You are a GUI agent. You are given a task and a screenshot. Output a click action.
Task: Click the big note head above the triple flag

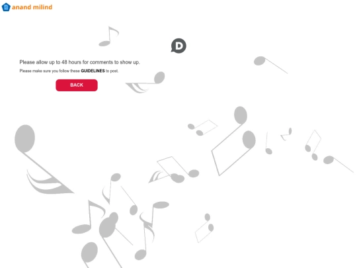pyautogui.click(x=25, y=138)
